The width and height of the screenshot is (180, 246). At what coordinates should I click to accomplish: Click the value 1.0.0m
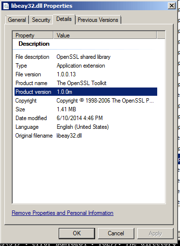click(x=65, y=92)
